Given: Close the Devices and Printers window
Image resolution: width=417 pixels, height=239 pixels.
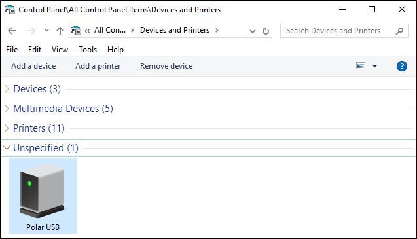Looking at the screenshot, I should tap(402, 10).
